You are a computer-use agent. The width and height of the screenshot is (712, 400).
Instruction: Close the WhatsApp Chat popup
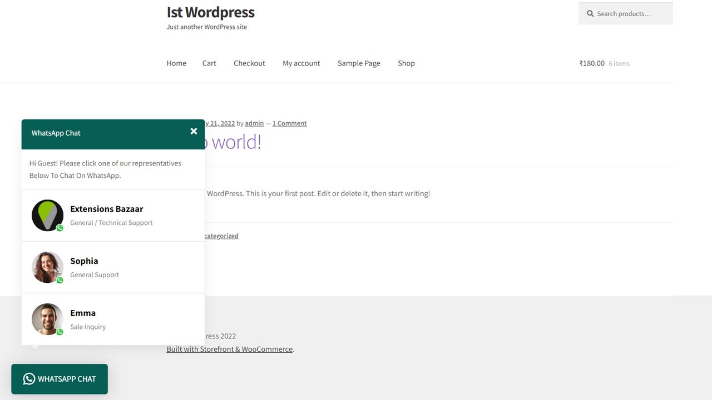(x=194, y=131)
